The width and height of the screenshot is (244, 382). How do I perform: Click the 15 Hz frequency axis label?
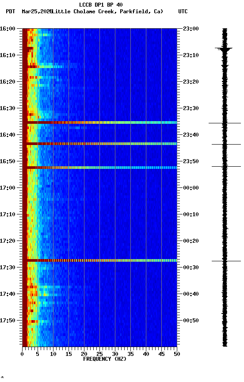coord(69,354)
